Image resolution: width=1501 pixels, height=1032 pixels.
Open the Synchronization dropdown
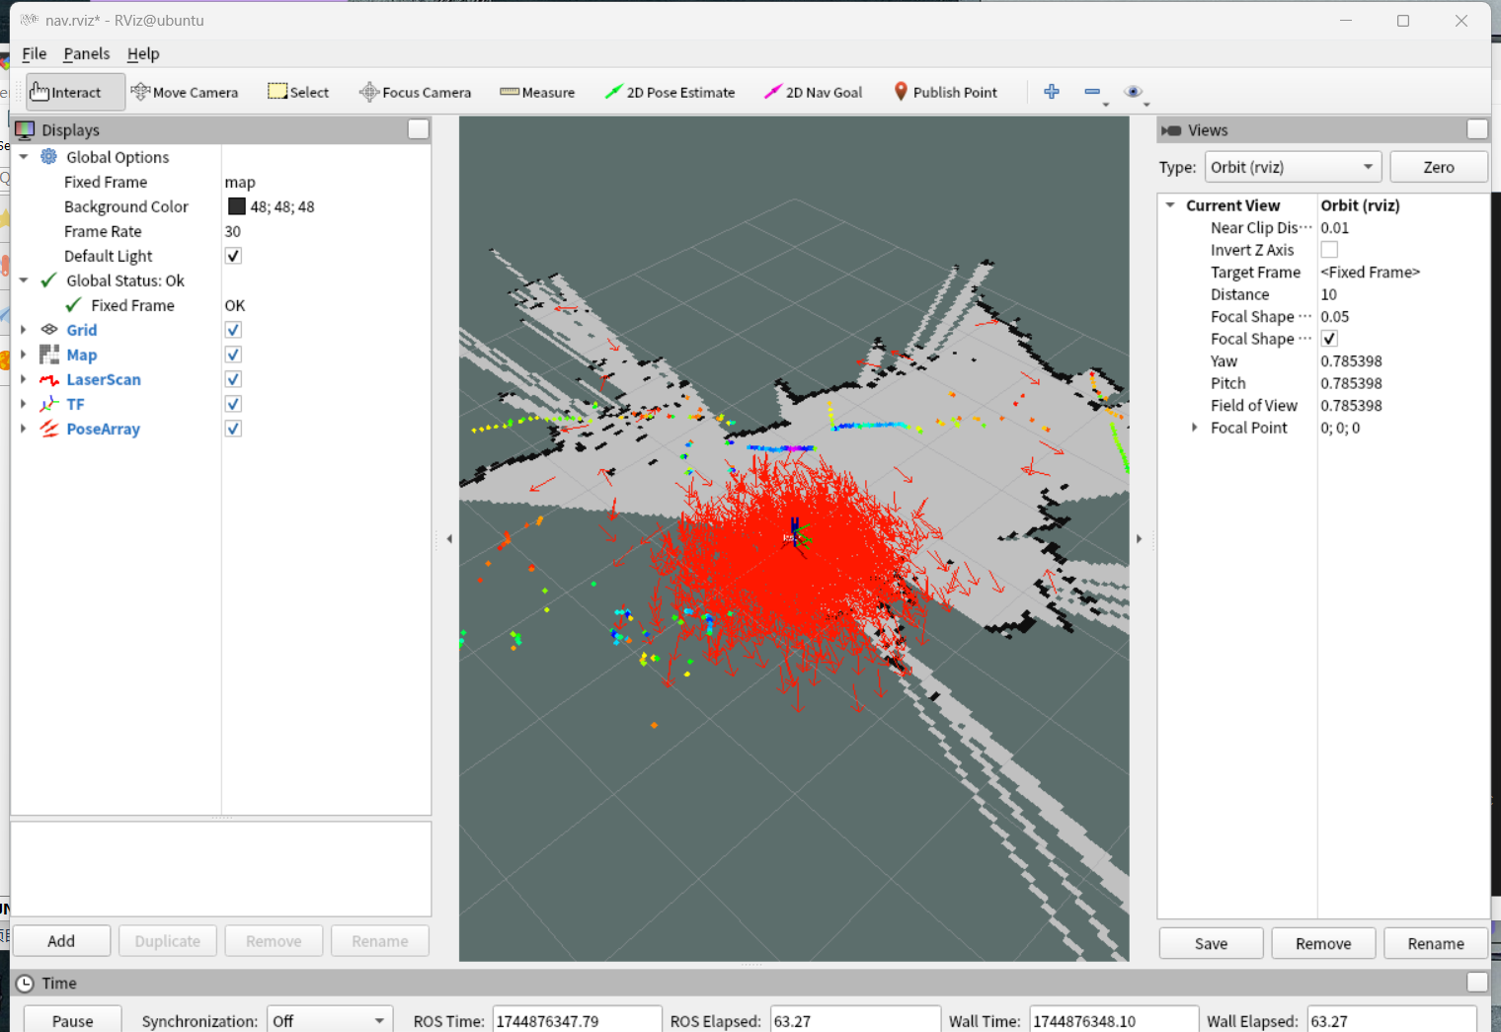tap(330, 1020)
